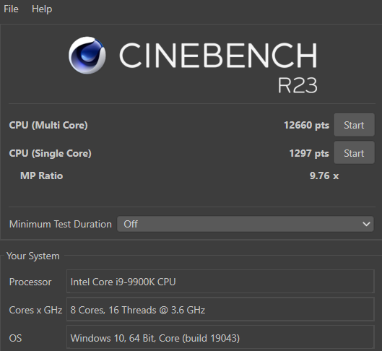Click the R23 version text

point(298,85)
